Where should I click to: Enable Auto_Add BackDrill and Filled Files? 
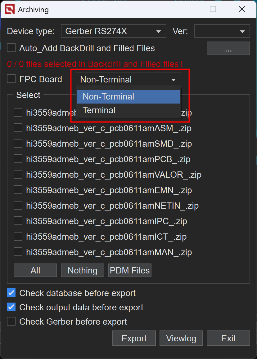11,48
